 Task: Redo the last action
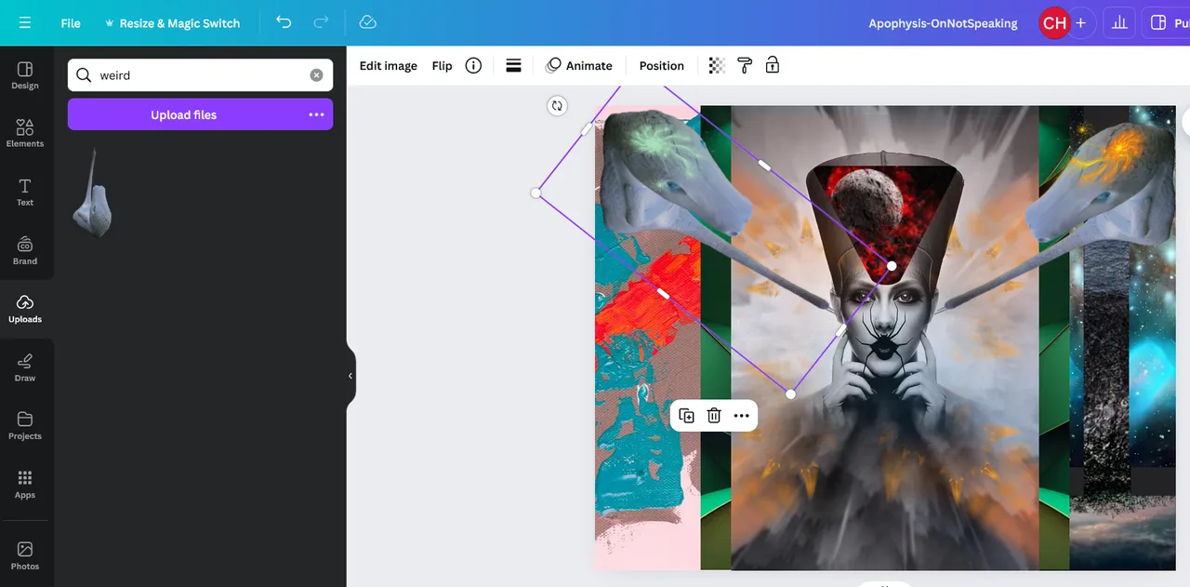tap(321, 23)
